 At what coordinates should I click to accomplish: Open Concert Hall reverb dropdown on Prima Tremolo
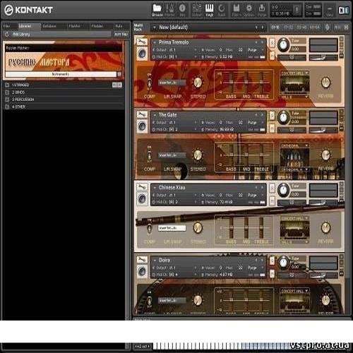(x=294, y=73)
